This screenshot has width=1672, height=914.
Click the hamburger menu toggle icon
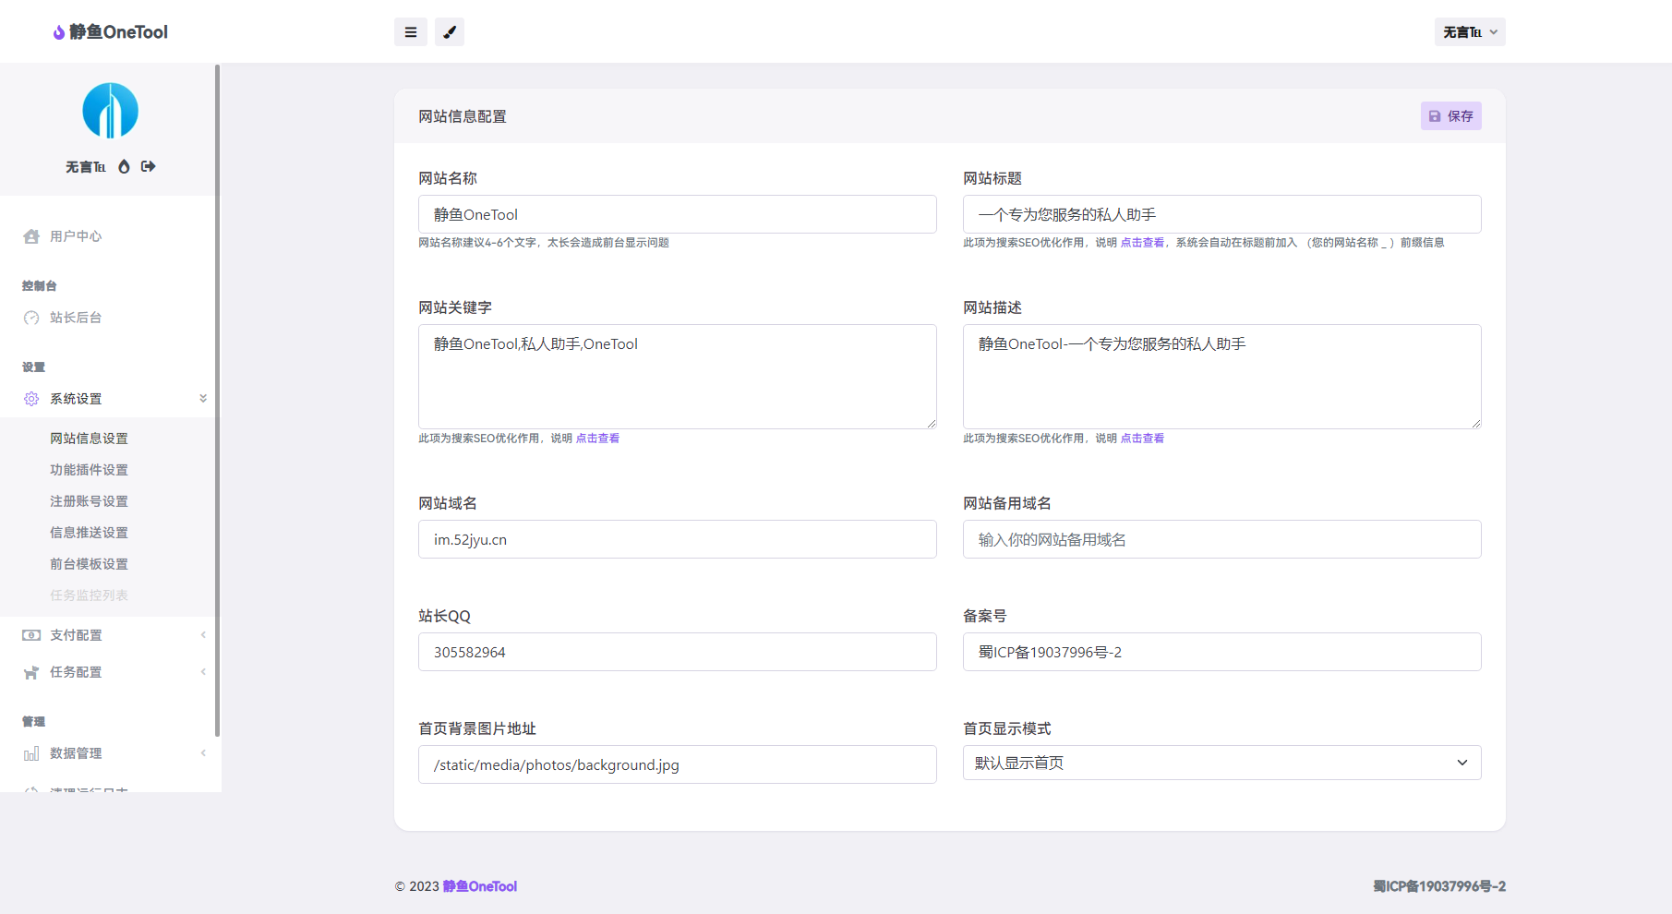click(411, 32)
